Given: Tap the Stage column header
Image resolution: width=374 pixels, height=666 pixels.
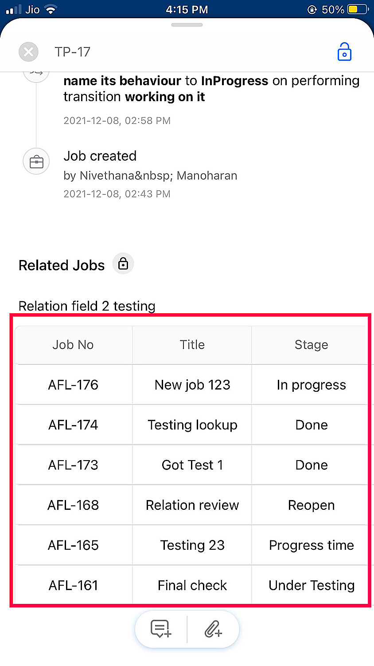Looking at the screenshot, I should click(x=311, y=345).
